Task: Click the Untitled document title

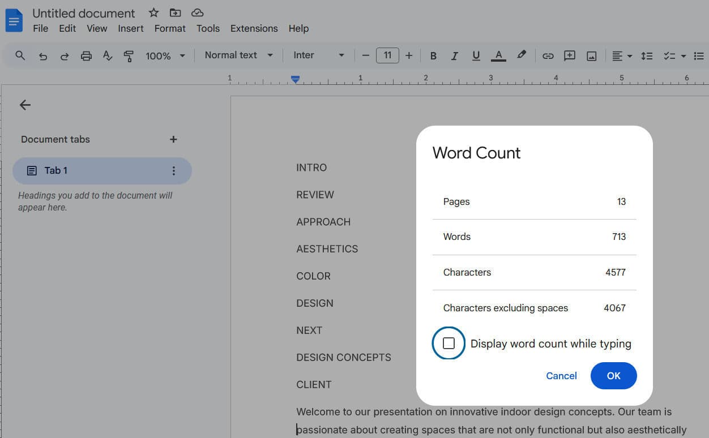Action: (84, 13)
